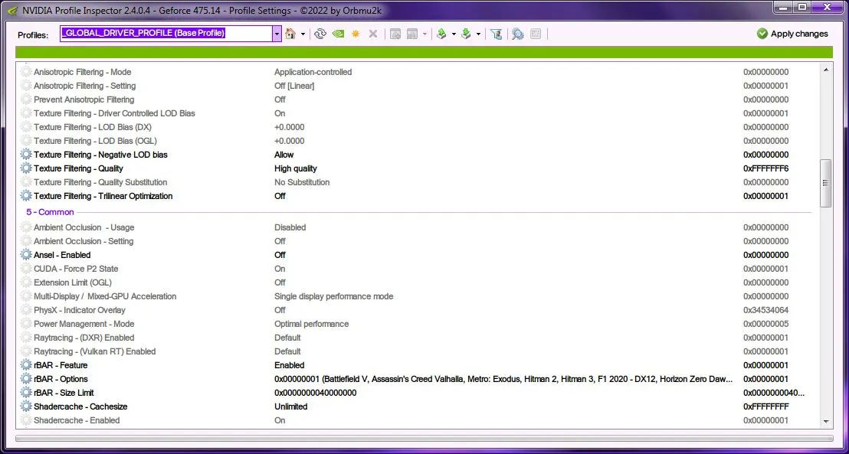Click gear icon beside rBAR - Options

[x=26, y=379]
